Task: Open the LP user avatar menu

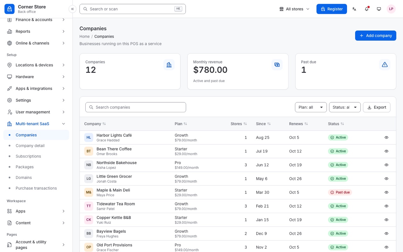Action: [391, 9]
